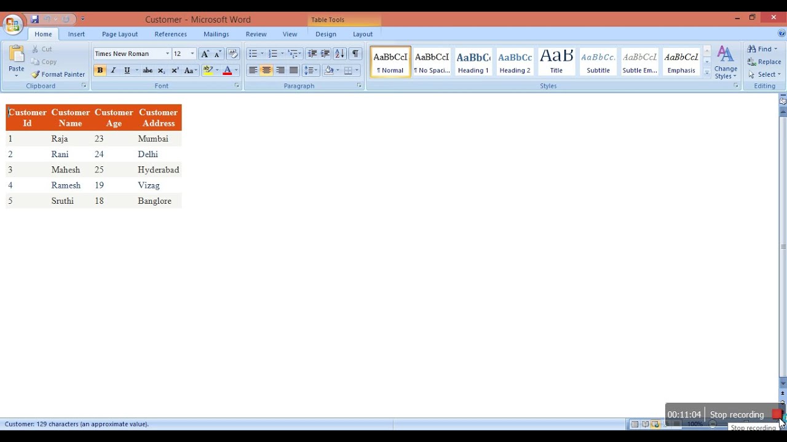Open the Table Tools Design tab

326,34
